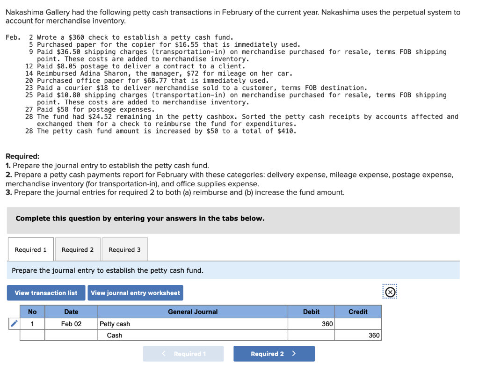479x372 pixels.
Task: Select the Cash account journal cell
Action: tap(193, 335)
